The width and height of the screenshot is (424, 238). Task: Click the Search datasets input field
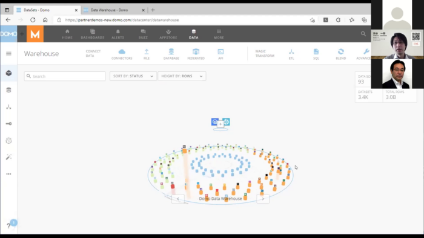[x=65, y=76]
